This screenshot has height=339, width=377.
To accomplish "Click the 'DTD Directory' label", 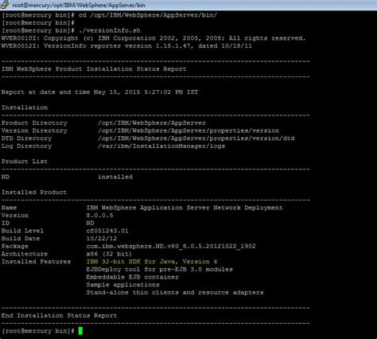I will click(26, 138).
